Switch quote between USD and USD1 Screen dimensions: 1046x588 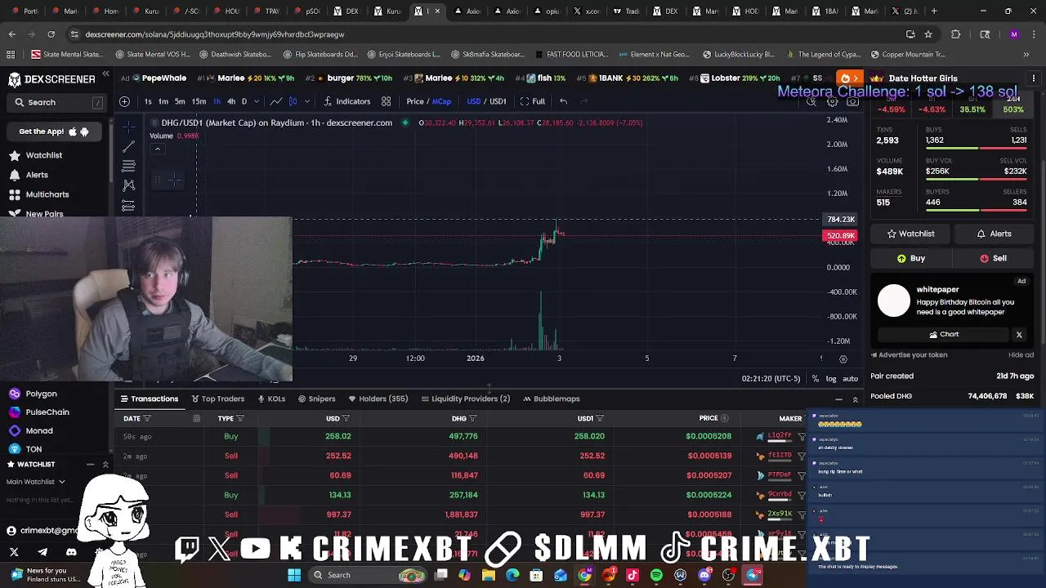coord(486,101)
